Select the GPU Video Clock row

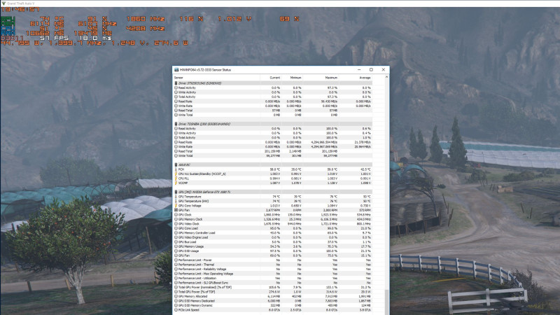(x=272, y=223)
